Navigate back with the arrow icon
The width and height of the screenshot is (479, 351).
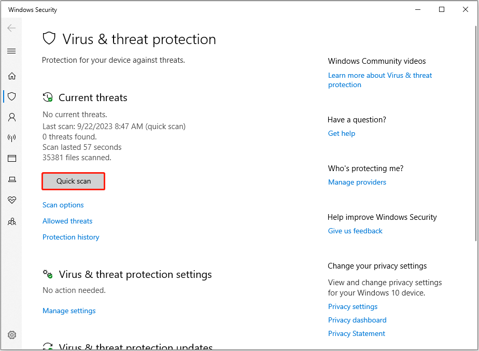coord(11,28)
